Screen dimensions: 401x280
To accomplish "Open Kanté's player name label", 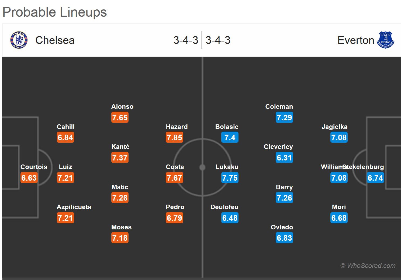I will [120, 147].
